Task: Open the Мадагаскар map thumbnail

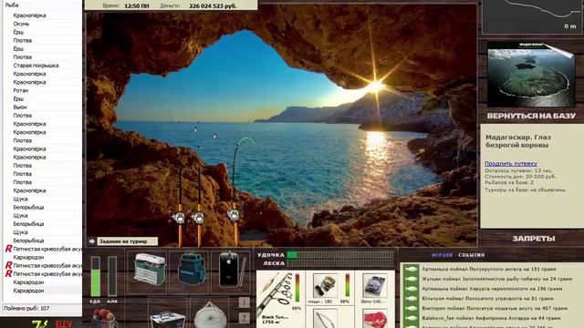Action: 531,75
